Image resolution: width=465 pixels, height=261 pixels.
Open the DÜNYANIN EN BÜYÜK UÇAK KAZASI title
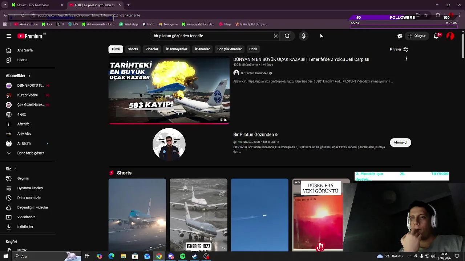point(301,59)
